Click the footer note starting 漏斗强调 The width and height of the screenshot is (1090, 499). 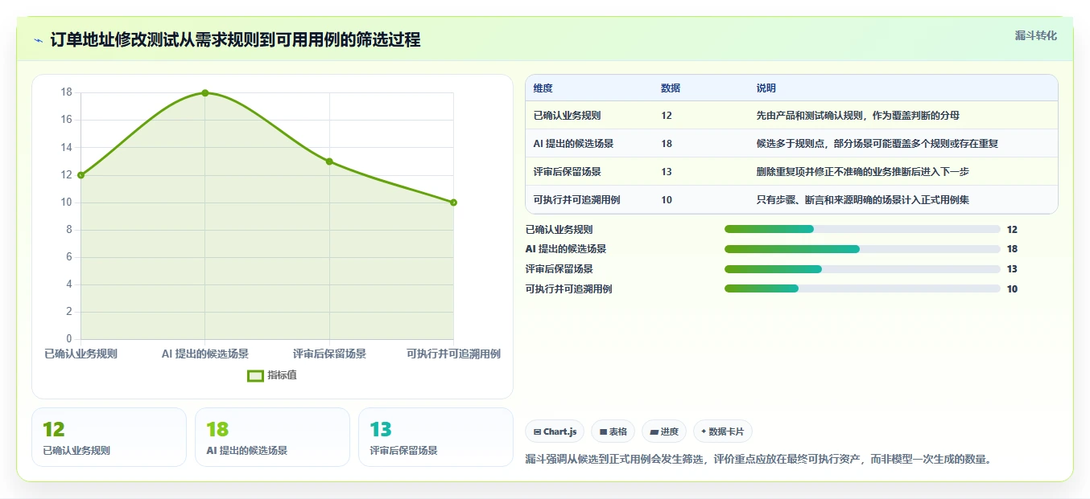[x=758, y=460]
